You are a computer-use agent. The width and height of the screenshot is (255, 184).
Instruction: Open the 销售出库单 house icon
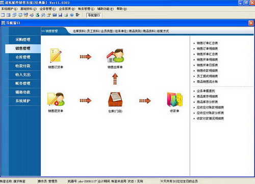[115, 56]
